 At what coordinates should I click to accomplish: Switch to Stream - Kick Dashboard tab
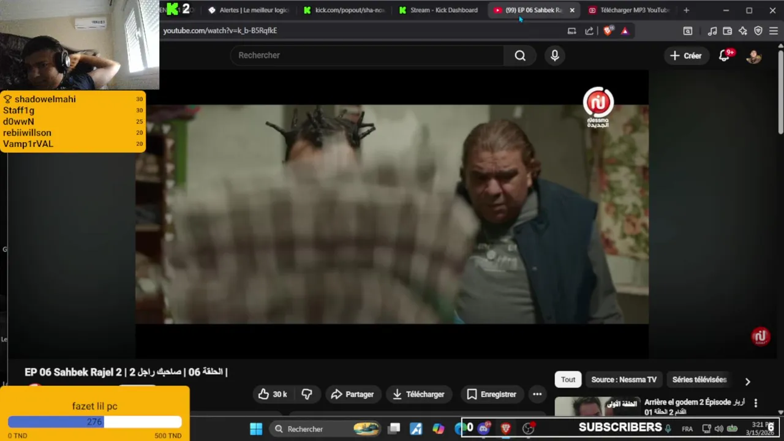click(439, 10)
